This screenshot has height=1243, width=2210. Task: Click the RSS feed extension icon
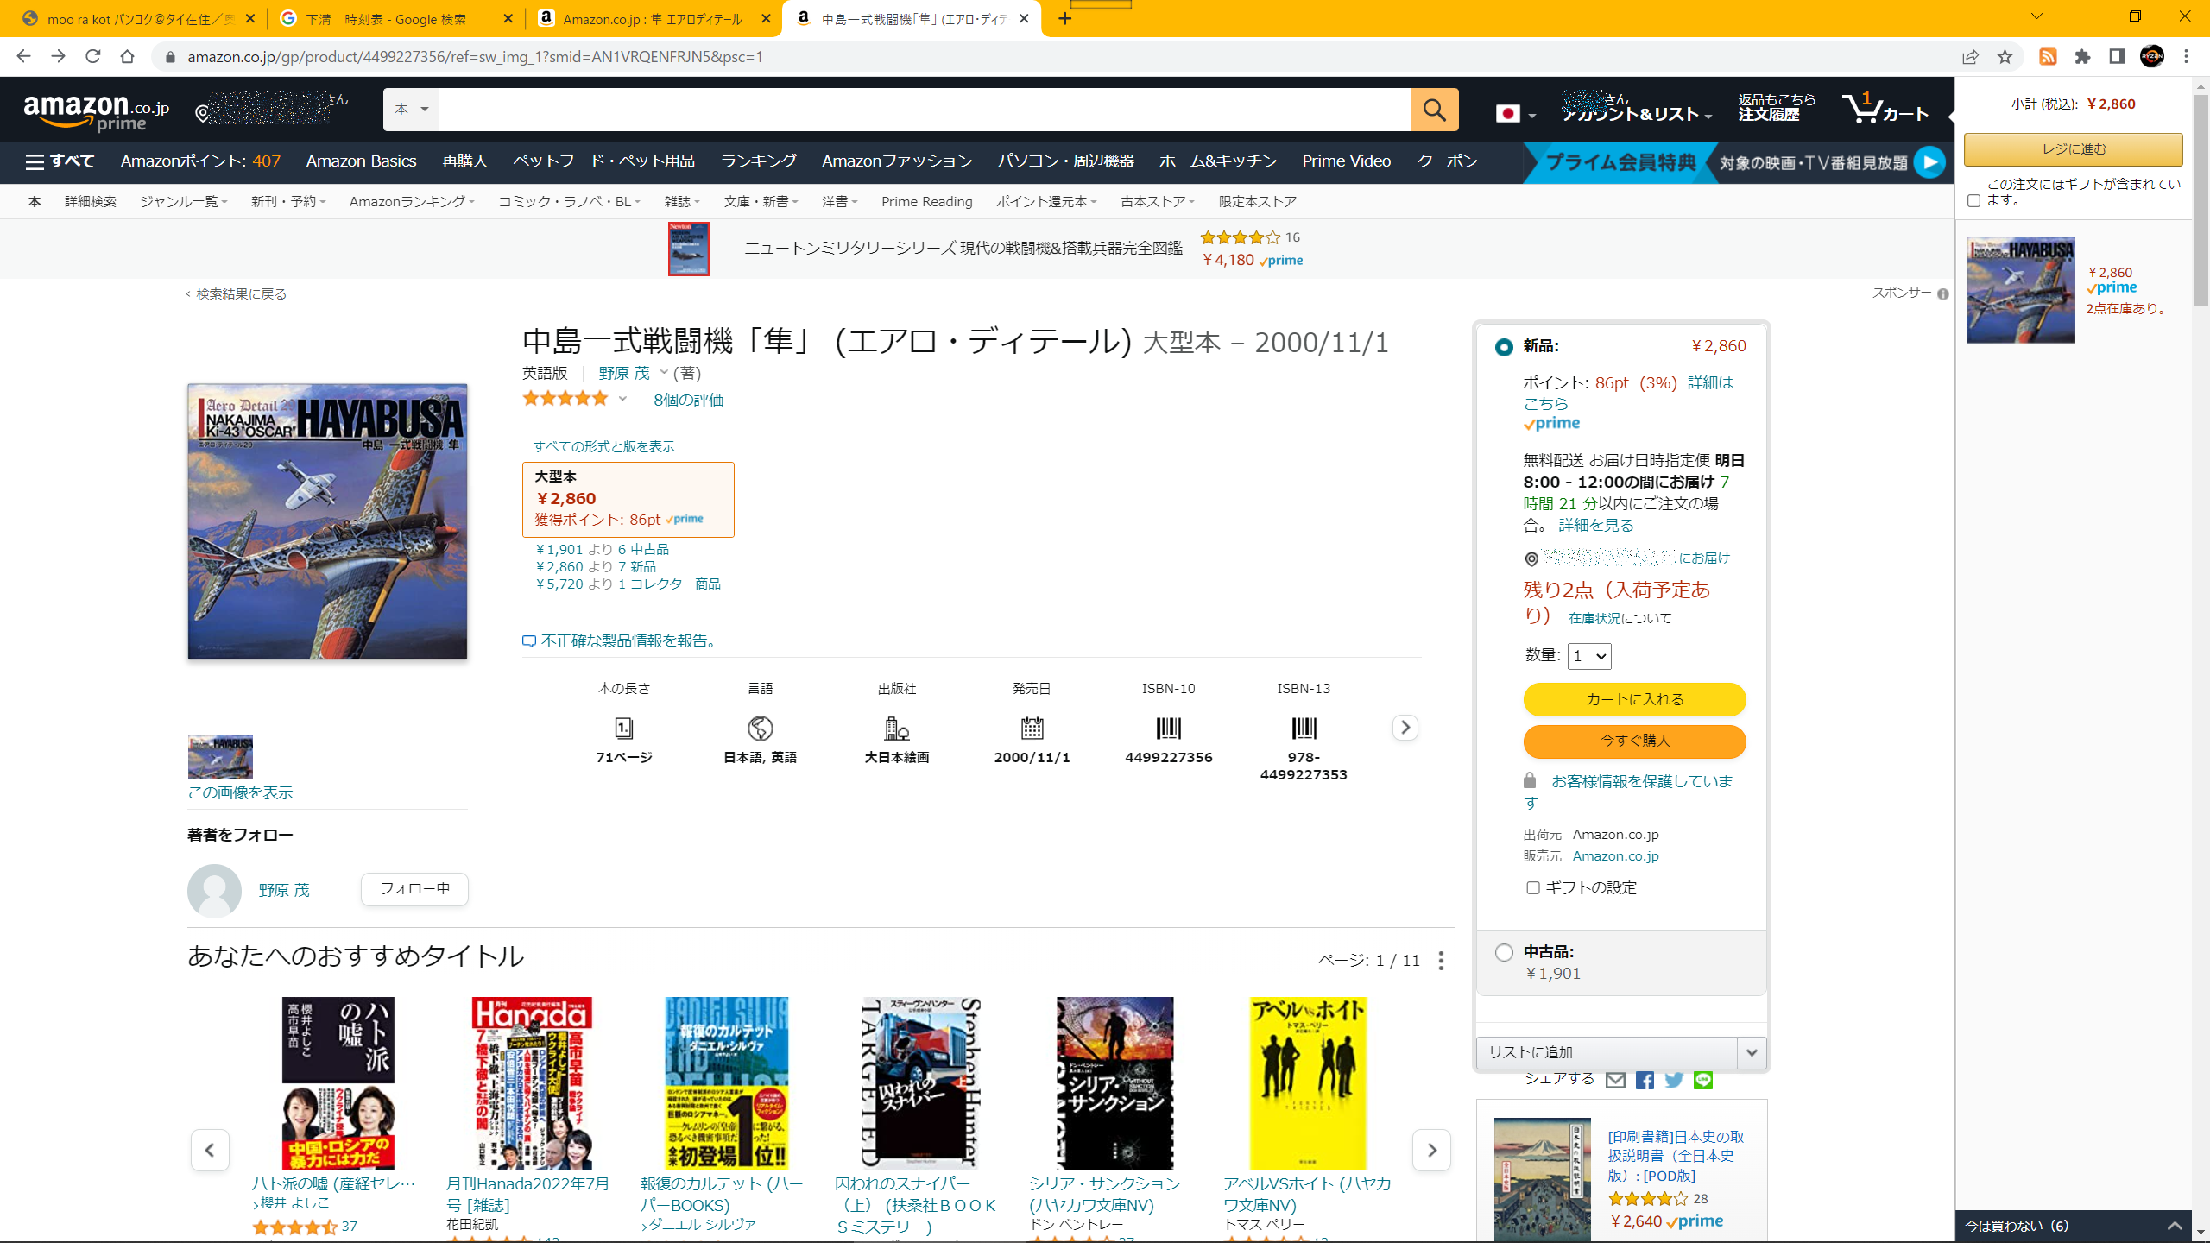2048,57
